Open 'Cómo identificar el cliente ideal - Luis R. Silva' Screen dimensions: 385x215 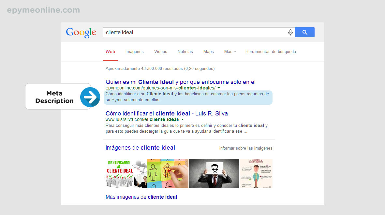pos(166,113)
